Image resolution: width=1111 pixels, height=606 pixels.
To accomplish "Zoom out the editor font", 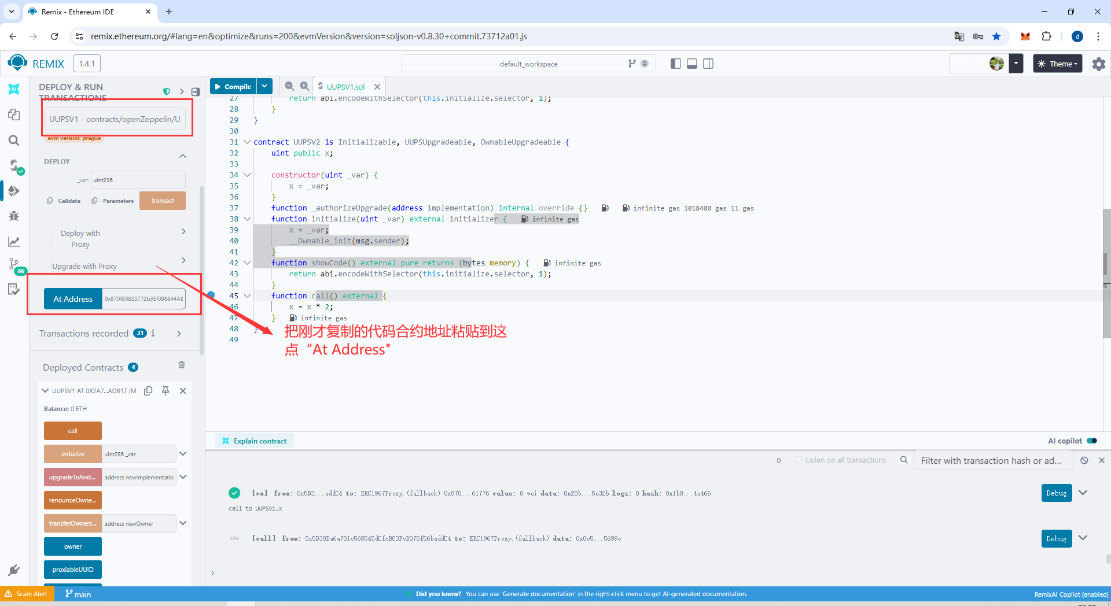I will (289, 86).
